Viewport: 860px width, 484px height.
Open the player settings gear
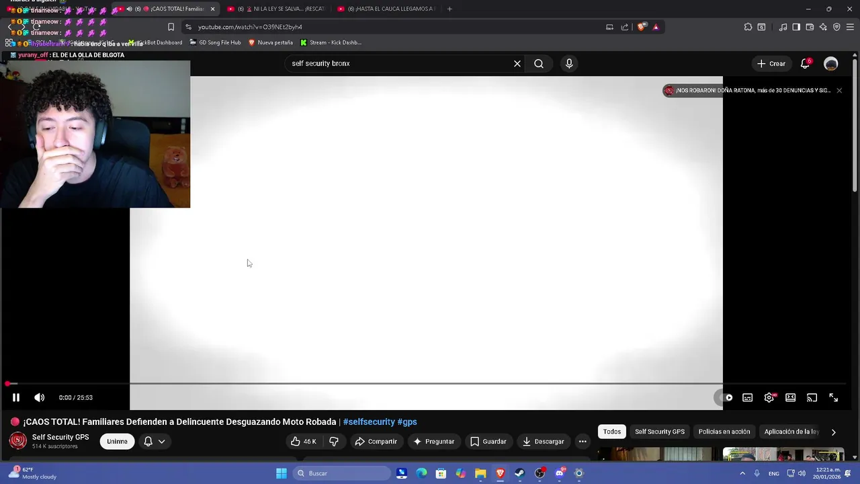[769, 397]
